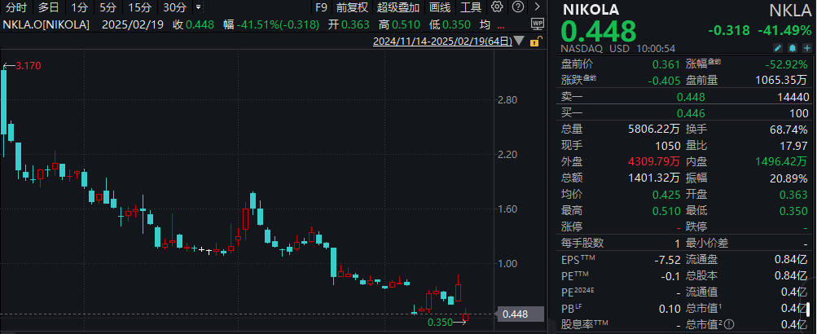Open the date range dropdown triangle
This screenshot has height=334, width=817.
(519, 42)
